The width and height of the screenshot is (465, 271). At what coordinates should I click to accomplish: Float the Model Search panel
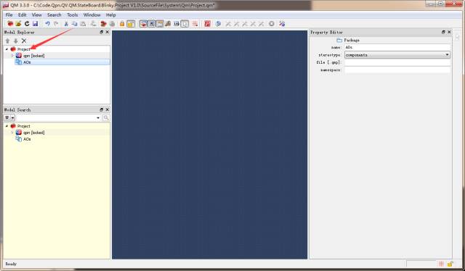[102, 109]
